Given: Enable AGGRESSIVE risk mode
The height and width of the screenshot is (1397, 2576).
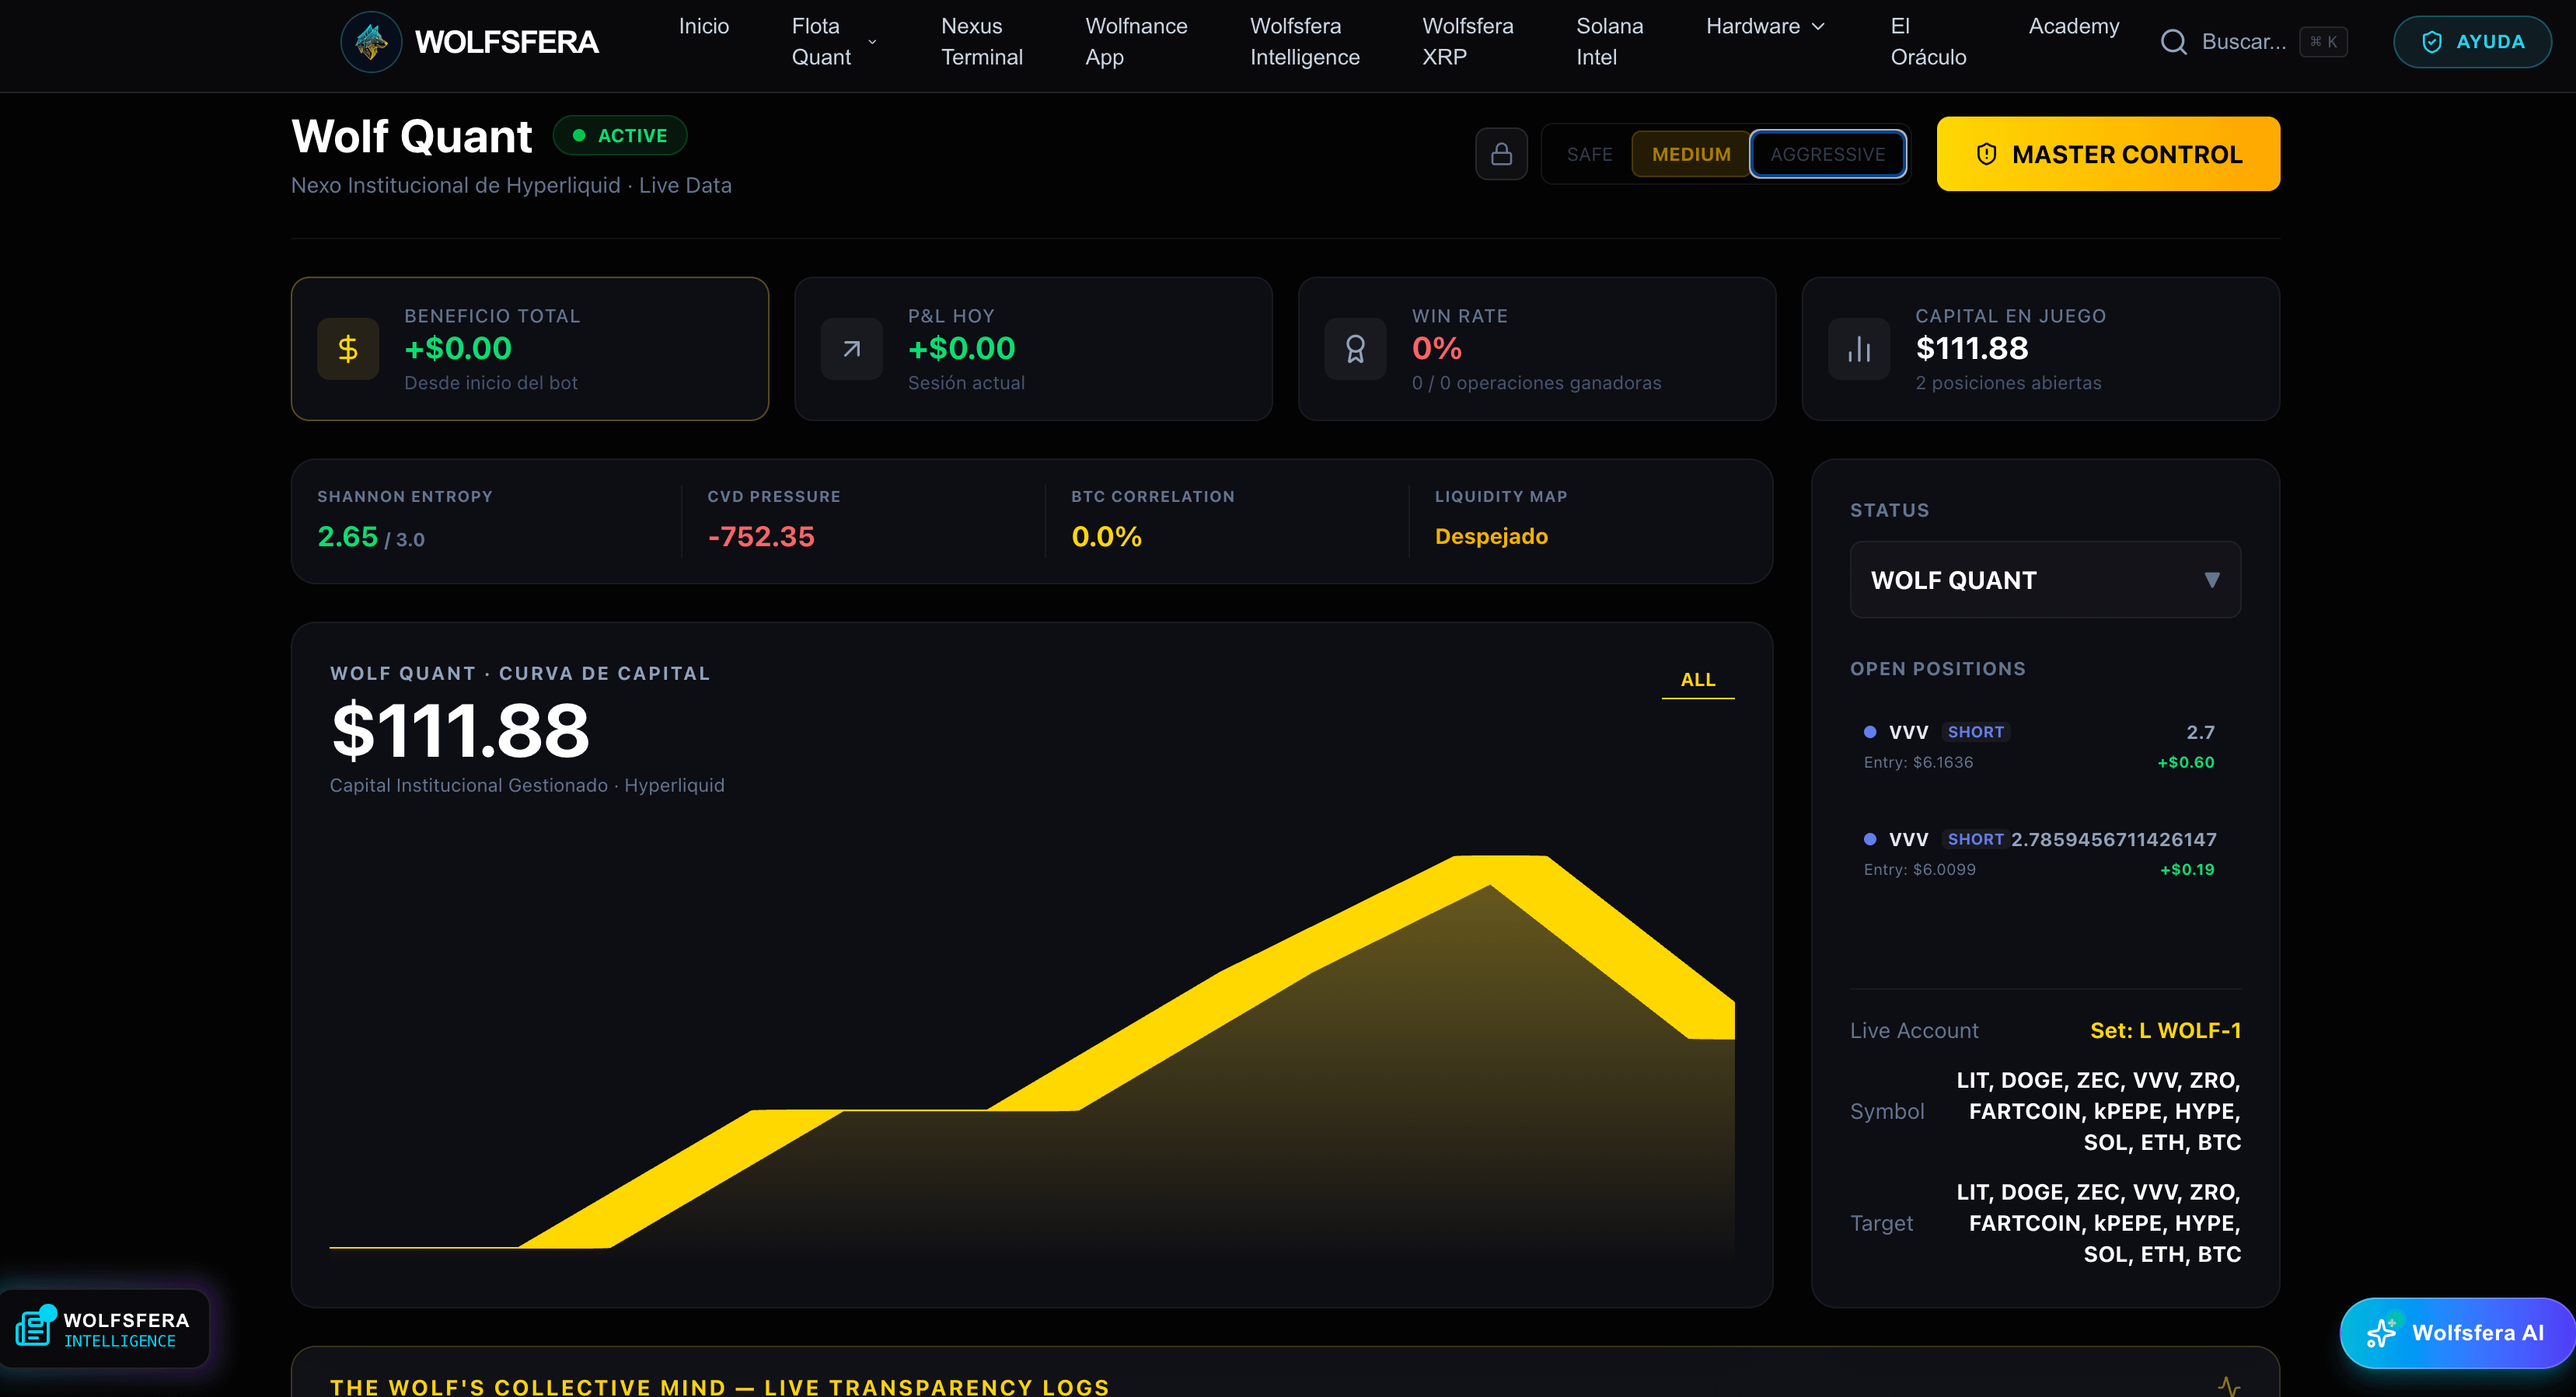Looking at the screenshot, I should point(1827,155).
